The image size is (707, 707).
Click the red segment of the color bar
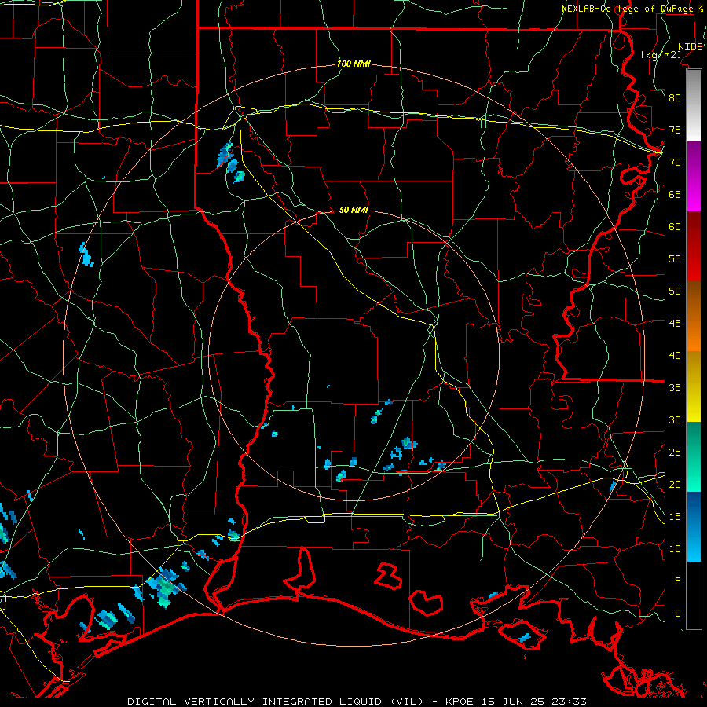[x=694, y=247]
